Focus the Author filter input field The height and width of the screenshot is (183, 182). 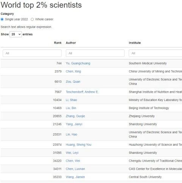95,53
